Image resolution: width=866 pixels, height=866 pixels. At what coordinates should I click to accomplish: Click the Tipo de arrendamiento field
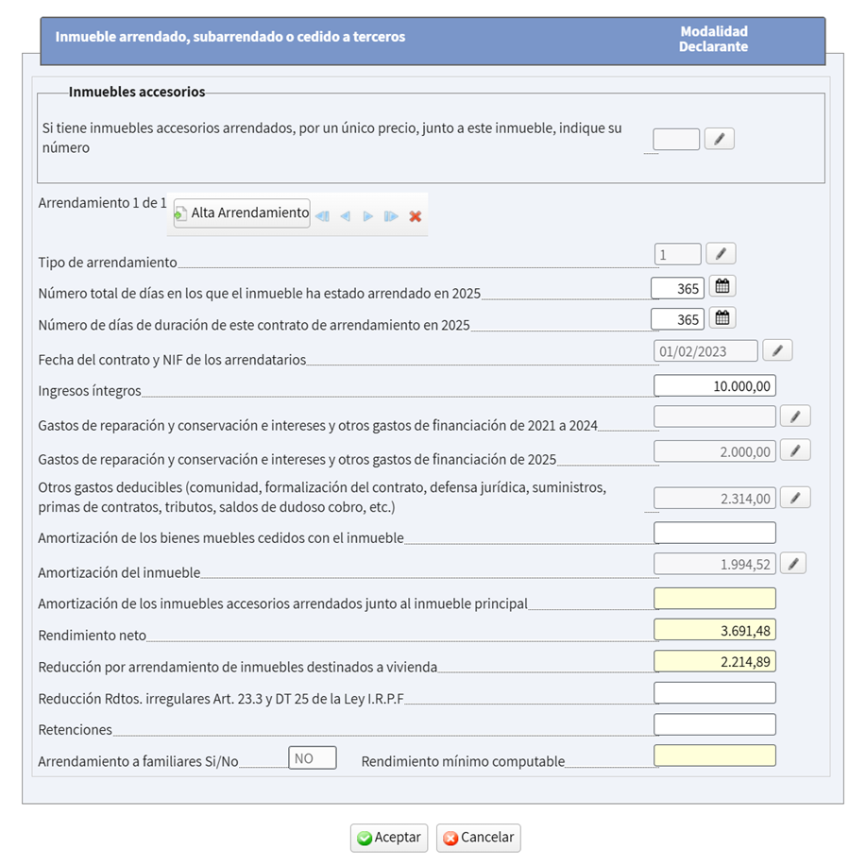click(678, 255)
